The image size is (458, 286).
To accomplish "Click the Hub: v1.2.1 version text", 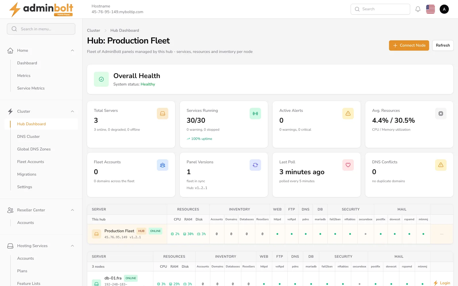I will (197, 188).
